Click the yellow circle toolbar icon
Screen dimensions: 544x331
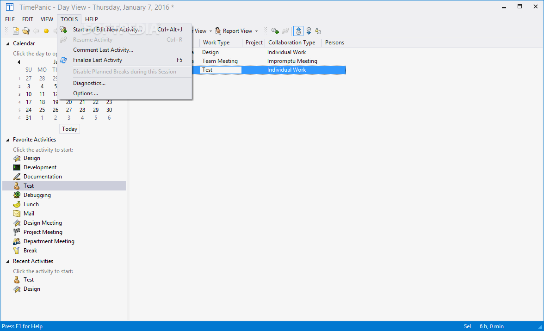tap(46, 31)
